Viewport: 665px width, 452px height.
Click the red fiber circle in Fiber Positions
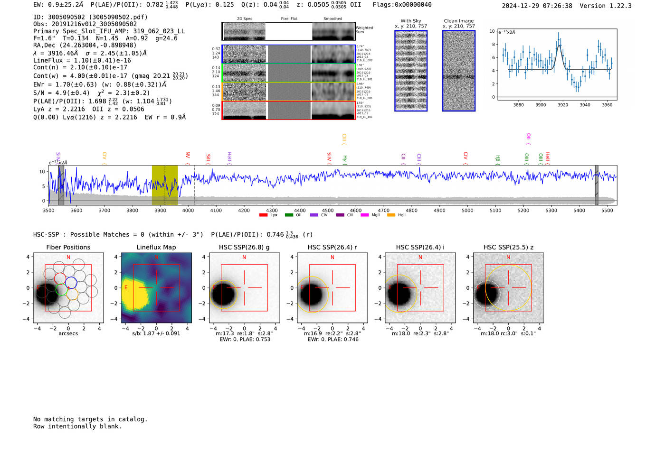pos(60,279)
